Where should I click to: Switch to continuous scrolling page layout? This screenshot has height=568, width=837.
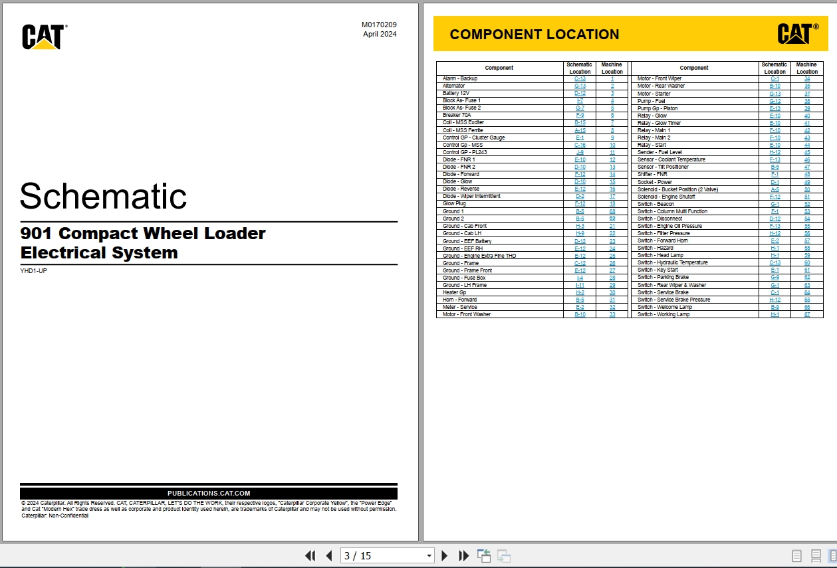point(816,556)
